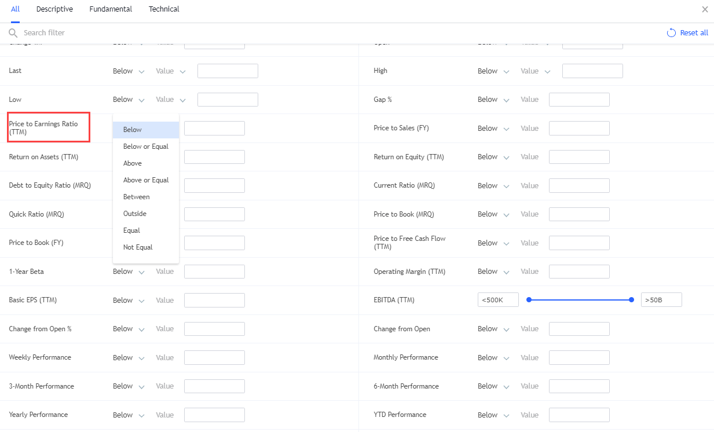Open Price to Sales (FY) condition dropdown
The image size is (714, 432).
click(x=493, y=129)
